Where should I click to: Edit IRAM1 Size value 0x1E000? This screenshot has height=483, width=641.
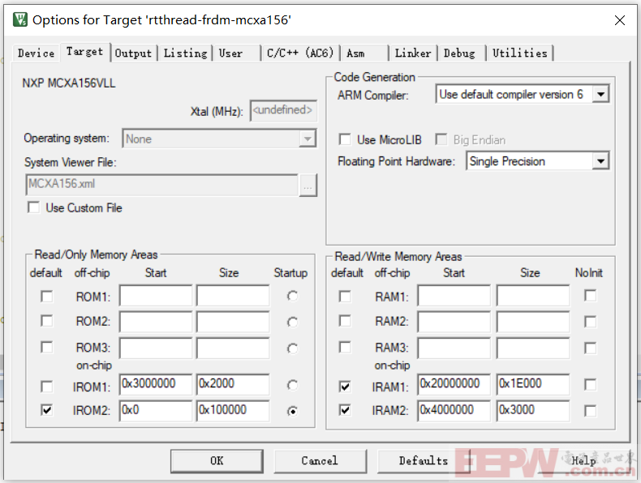[x=533, y=384]
